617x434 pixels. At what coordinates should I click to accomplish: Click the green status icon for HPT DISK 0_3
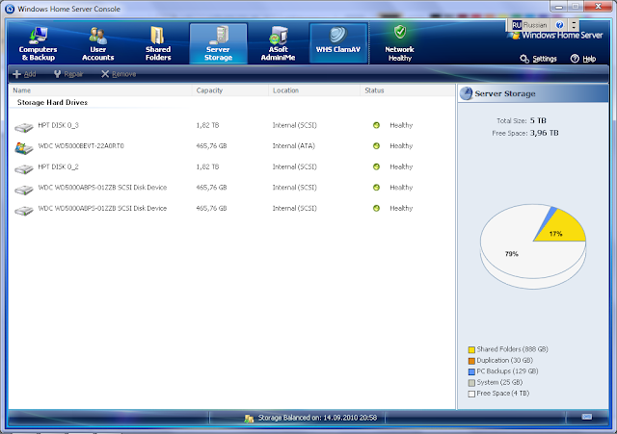376,125
